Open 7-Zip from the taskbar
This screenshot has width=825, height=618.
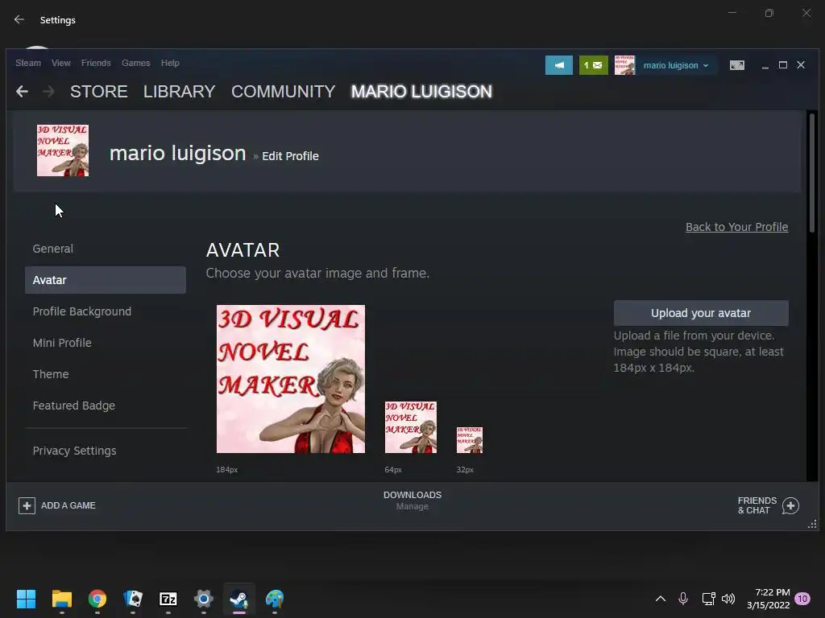pos(168,599)
